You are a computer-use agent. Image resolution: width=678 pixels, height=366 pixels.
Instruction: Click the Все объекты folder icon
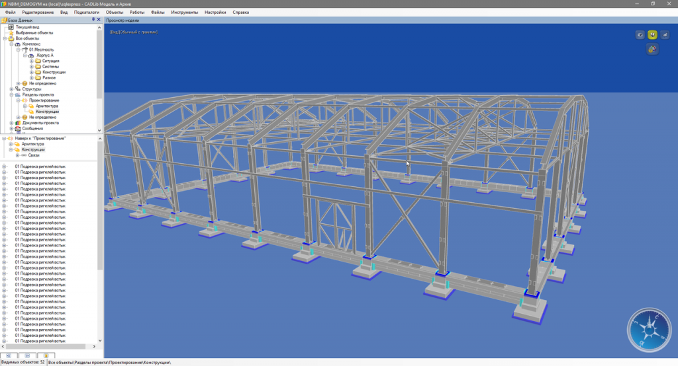[11, 38]
